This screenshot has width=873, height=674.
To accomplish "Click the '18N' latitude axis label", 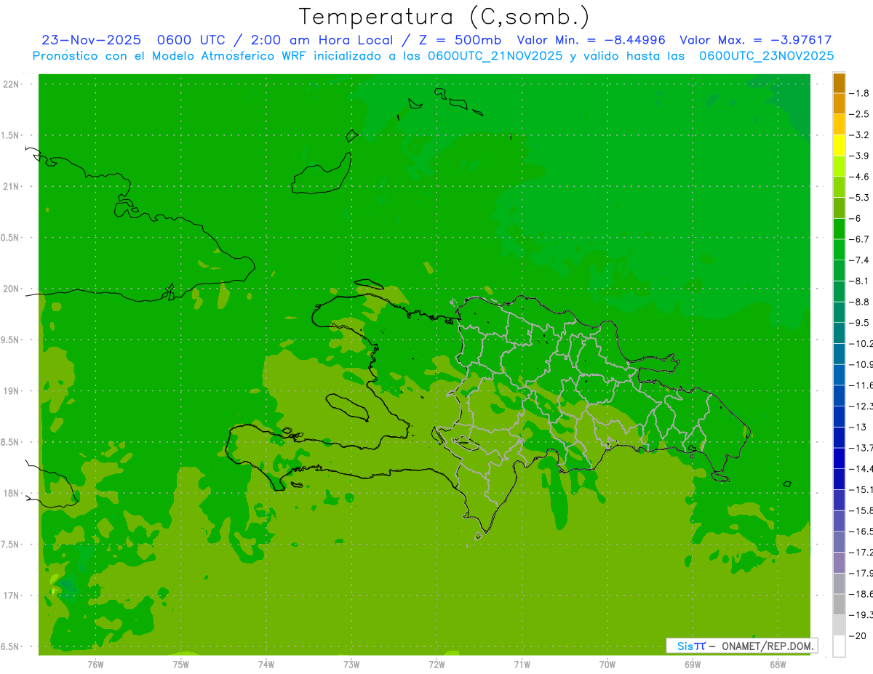I will [x=12, y=494].
